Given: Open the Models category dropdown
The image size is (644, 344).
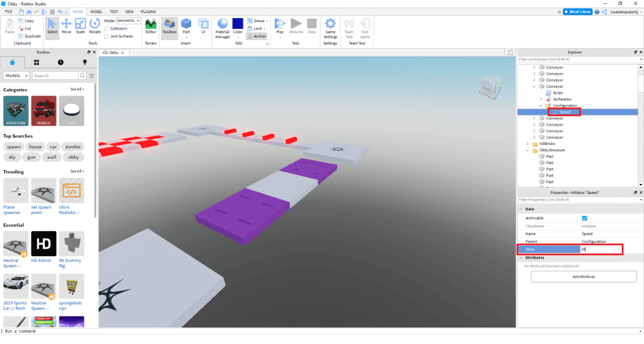Looking at the screenshot, I should click(x=16, y=75).
